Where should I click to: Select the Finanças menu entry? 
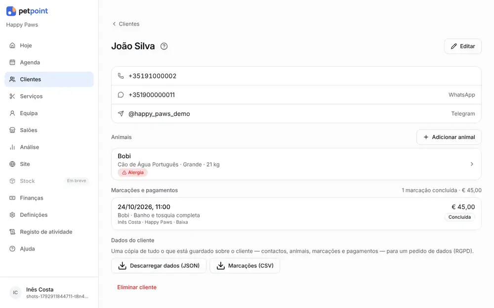(49, 198)
